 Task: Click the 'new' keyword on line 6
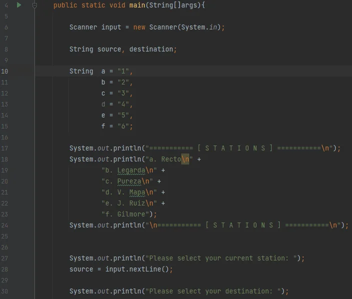coord(139,27)
